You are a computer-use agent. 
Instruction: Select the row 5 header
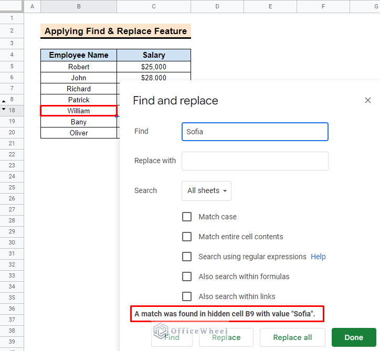point(12,67)
